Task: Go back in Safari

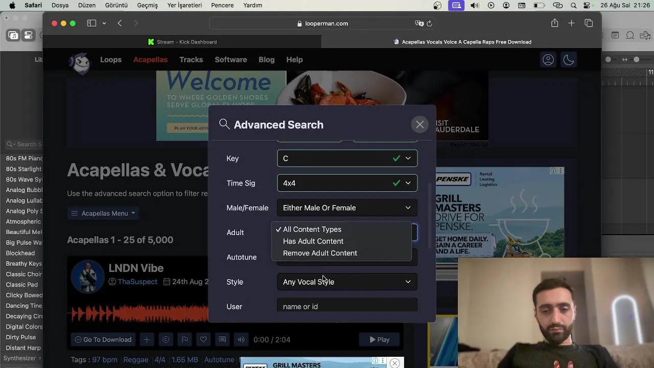Action: 120,23
